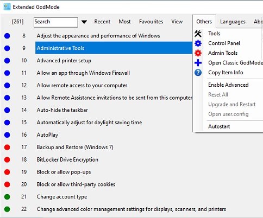The height and width of the screenshot is (218, 263).
Task: Click the red gear Admin Tools icon
Action: [x=198, y=53]
